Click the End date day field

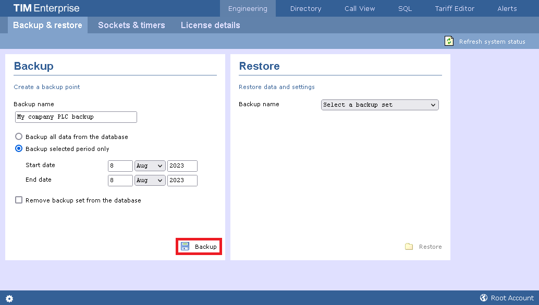coord(120,181)
